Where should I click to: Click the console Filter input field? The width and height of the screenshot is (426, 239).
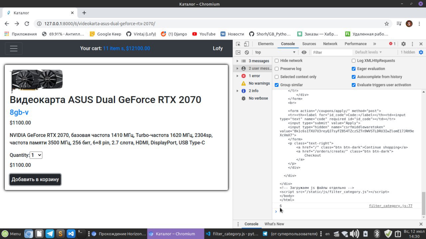coord(332,52)
